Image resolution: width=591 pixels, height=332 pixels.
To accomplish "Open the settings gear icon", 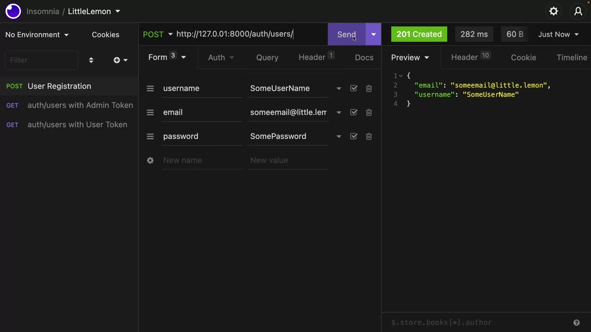I will 553,12.
